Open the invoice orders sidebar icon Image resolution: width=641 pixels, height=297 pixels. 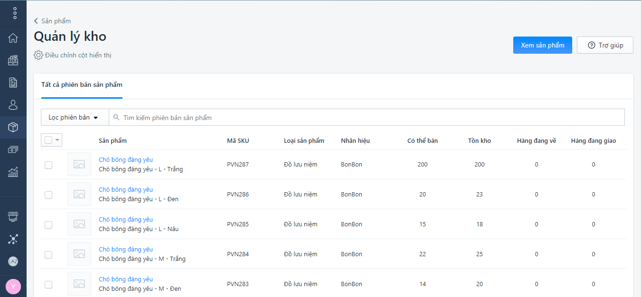point(13,83)
